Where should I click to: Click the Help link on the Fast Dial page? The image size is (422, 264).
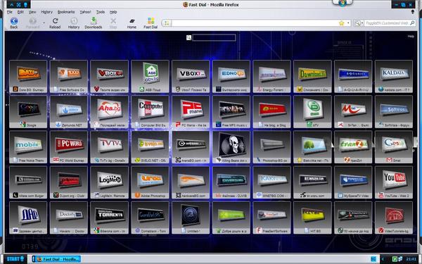[x=411, y=36]
